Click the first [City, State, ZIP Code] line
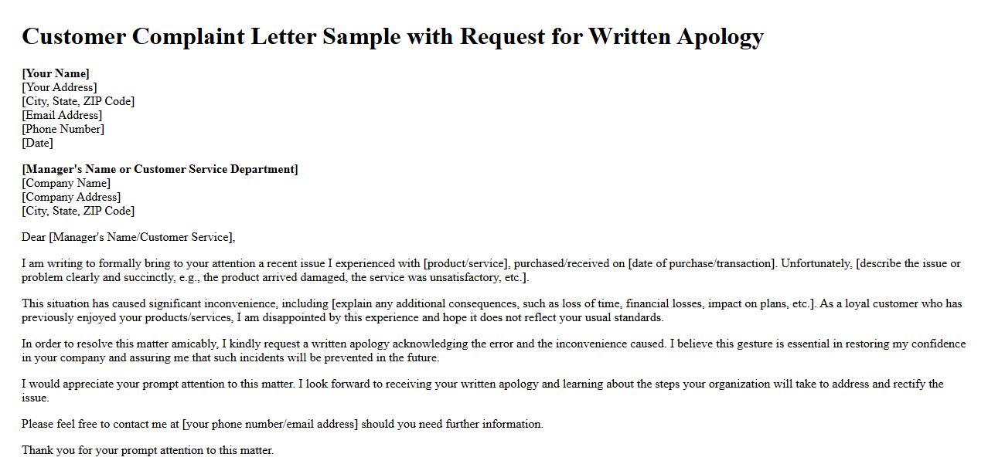This screenshot has width=988, height=464. coord(78,102)
